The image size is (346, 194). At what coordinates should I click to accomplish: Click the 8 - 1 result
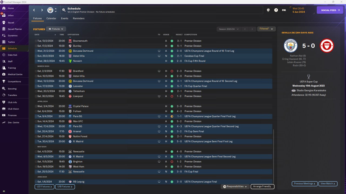[x=179, y=167]
